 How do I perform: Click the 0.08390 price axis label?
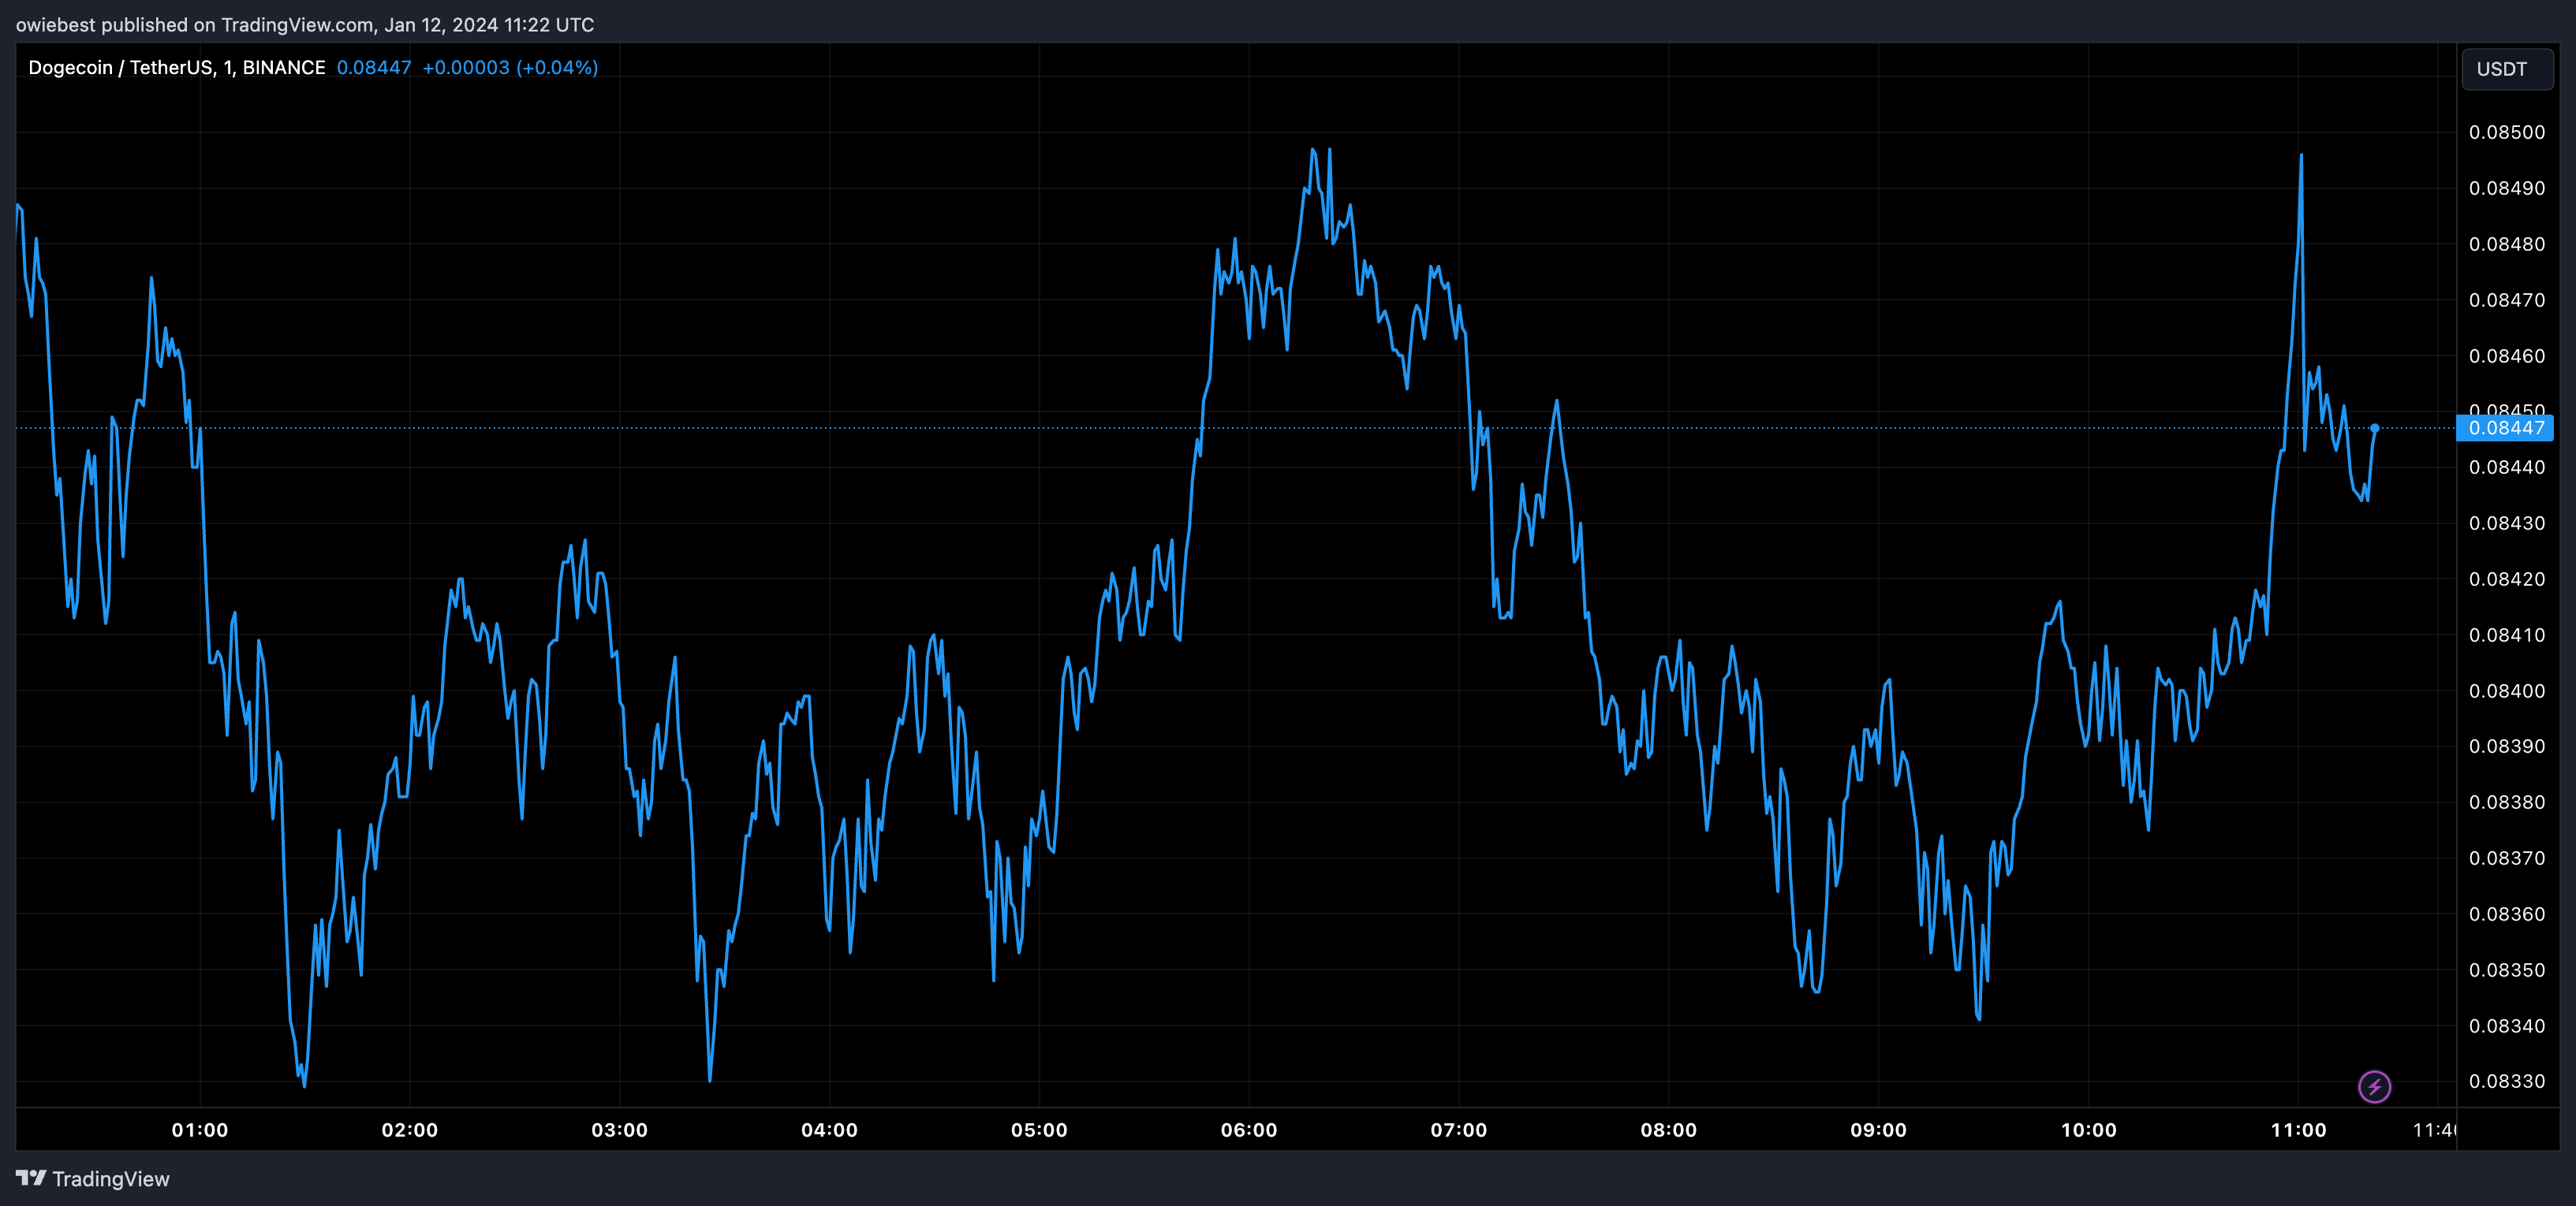pos(2507,746)
